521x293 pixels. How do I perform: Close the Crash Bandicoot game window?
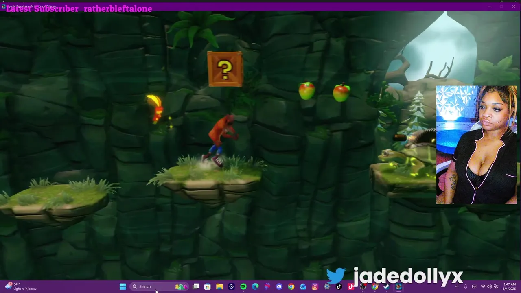click(514, 7)
